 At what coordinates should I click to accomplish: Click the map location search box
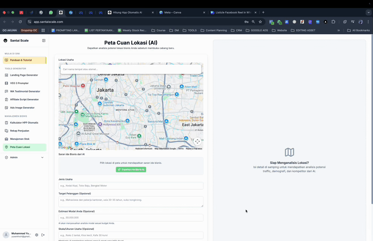131,69
